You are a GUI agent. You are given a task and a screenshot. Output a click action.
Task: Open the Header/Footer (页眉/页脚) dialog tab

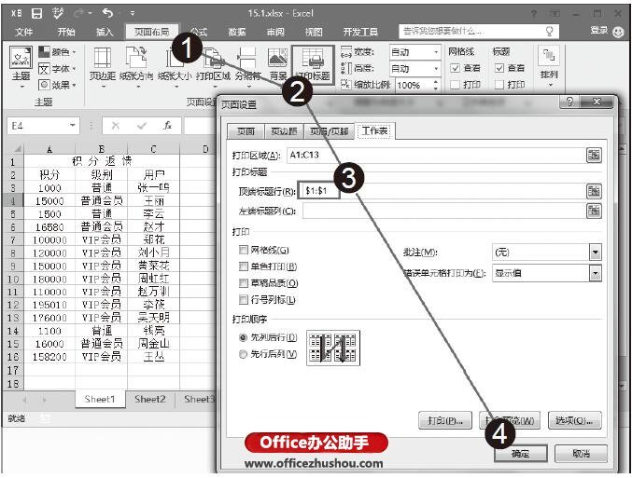[330, 131]
